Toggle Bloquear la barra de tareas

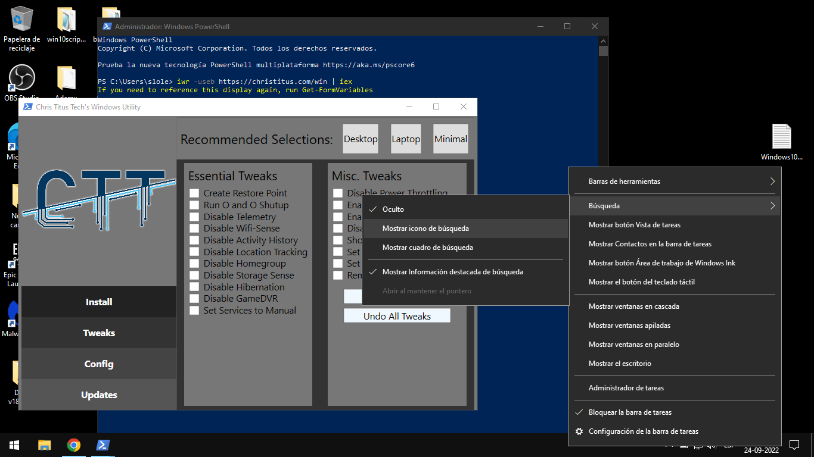point(675,412)
